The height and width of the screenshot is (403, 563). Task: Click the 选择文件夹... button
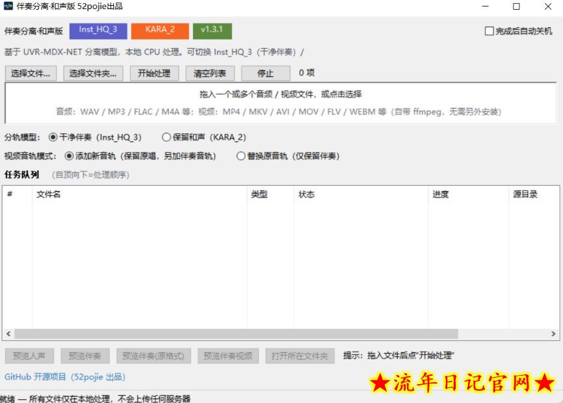pos(93,73)
